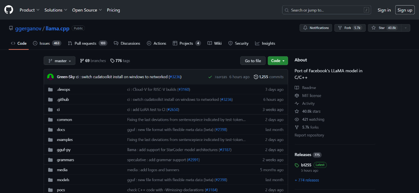Click folder icon beside media

(50, 170)
